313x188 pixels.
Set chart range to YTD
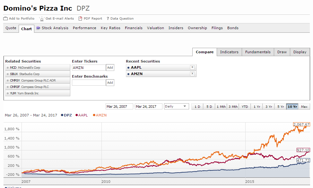pyautogui.click(x=245, y=107)
